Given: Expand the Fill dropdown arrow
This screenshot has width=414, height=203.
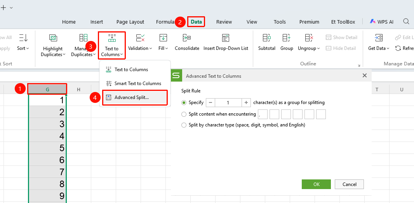Looking at the screenshot, I should [x=167, y=48].
